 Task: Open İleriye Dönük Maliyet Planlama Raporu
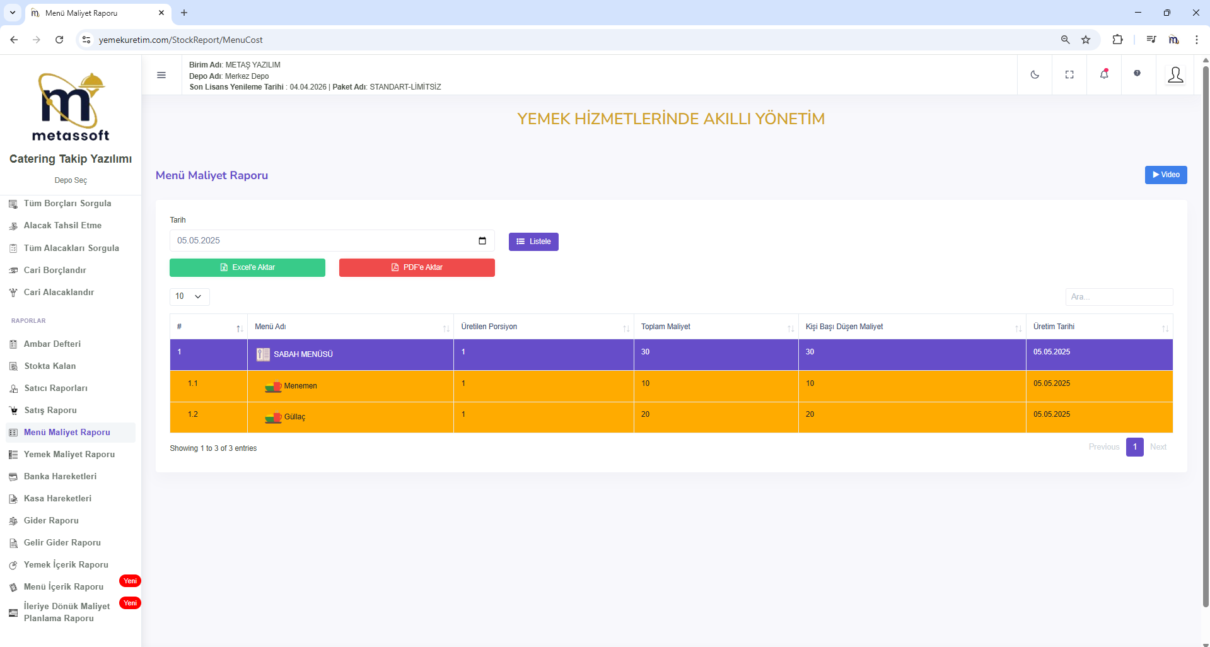(x=67, y=612)
